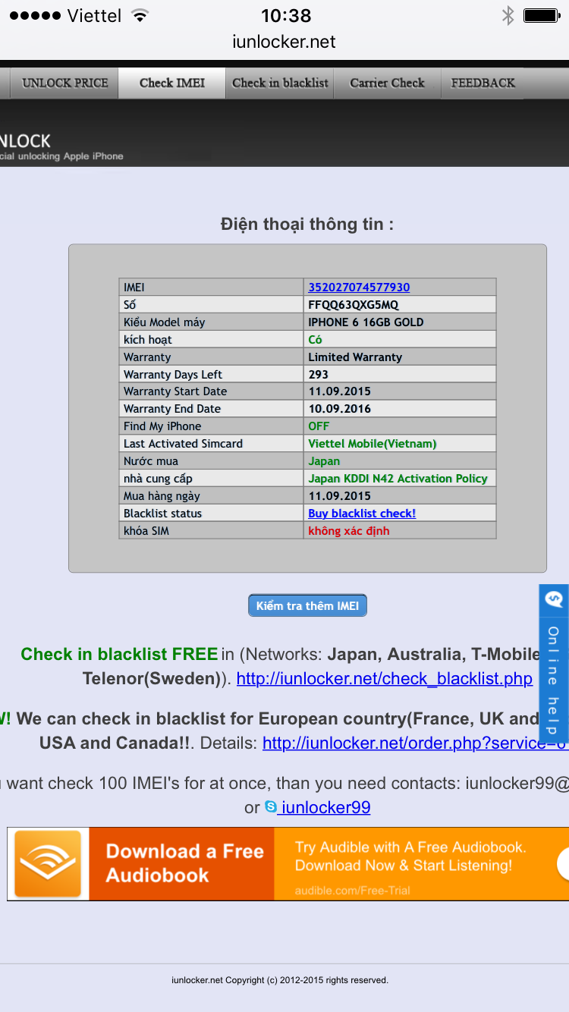Tap the Audible logo in the ad banner
The height and width of the screenshot is (1012, 569).
47,864
